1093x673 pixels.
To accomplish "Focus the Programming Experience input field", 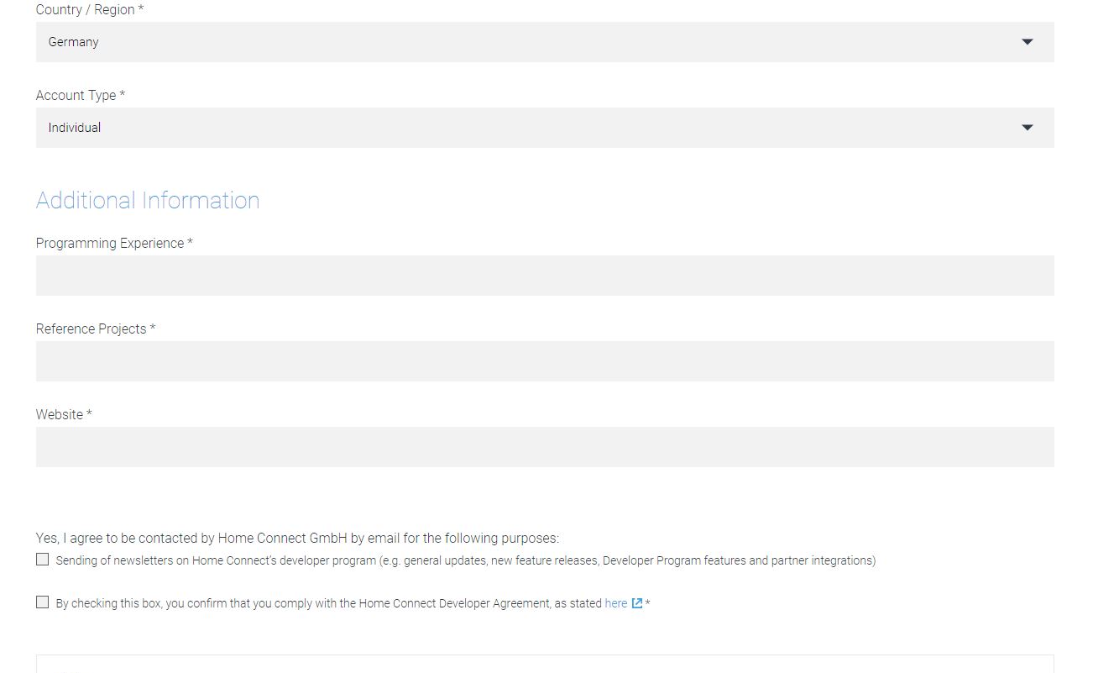I will (545, 276).
